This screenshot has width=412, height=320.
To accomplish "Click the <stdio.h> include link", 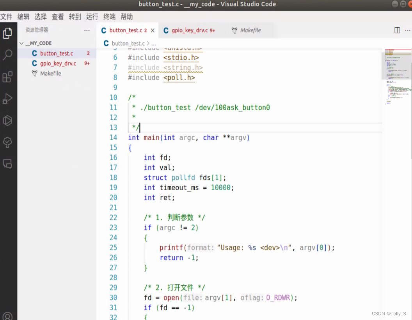I will tap(181, 57).
